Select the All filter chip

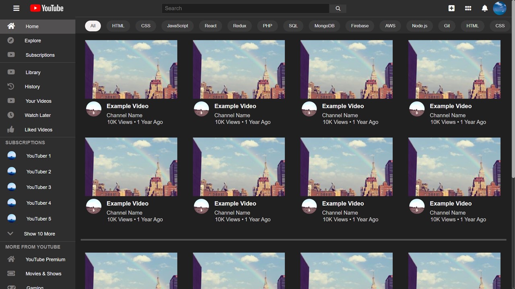pos(93,26)
